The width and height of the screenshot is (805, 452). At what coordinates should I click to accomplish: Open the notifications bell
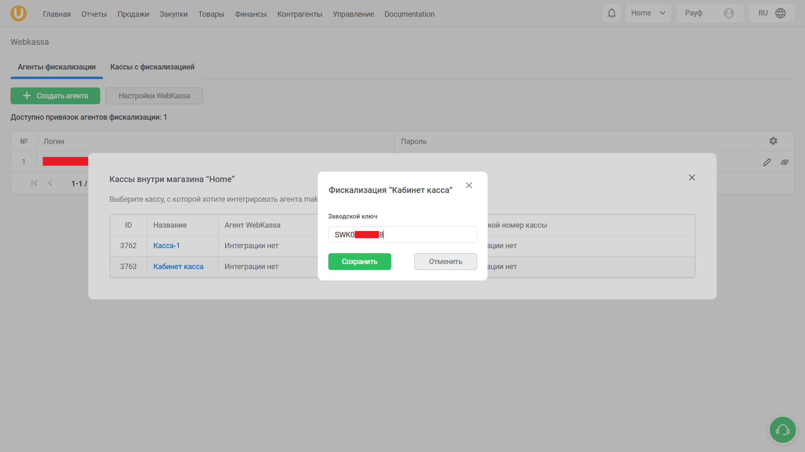612,13
